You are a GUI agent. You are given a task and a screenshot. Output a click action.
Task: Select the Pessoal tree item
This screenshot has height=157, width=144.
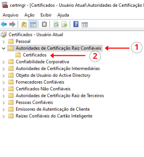(x=23, y=41)
